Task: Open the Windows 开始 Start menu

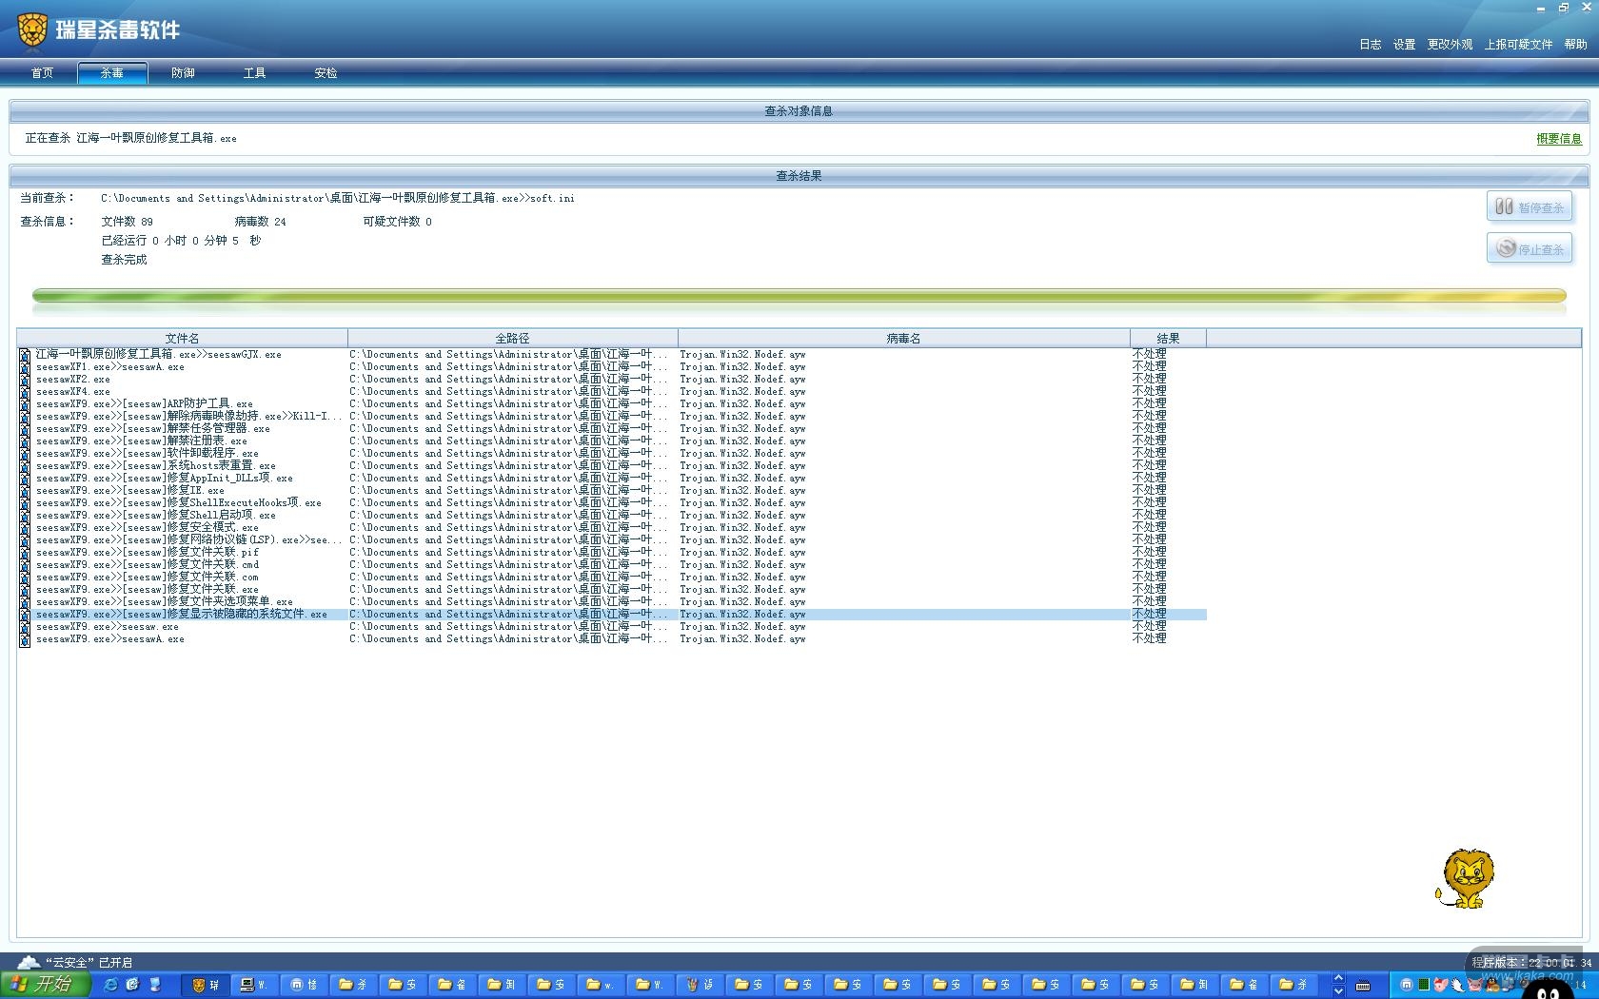Action: click(x=45, y=984)
